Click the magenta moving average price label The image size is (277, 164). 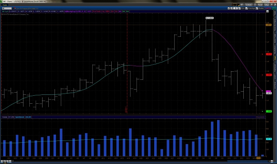268,91
